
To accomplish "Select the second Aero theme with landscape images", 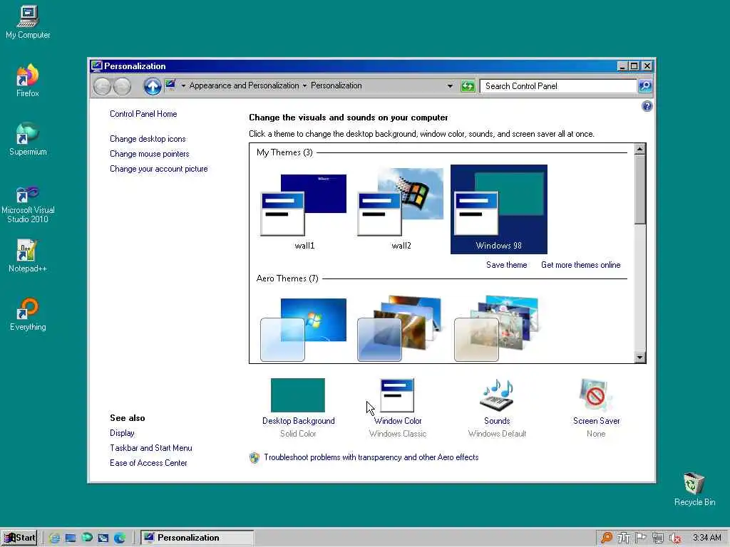I will click(399, 328).
